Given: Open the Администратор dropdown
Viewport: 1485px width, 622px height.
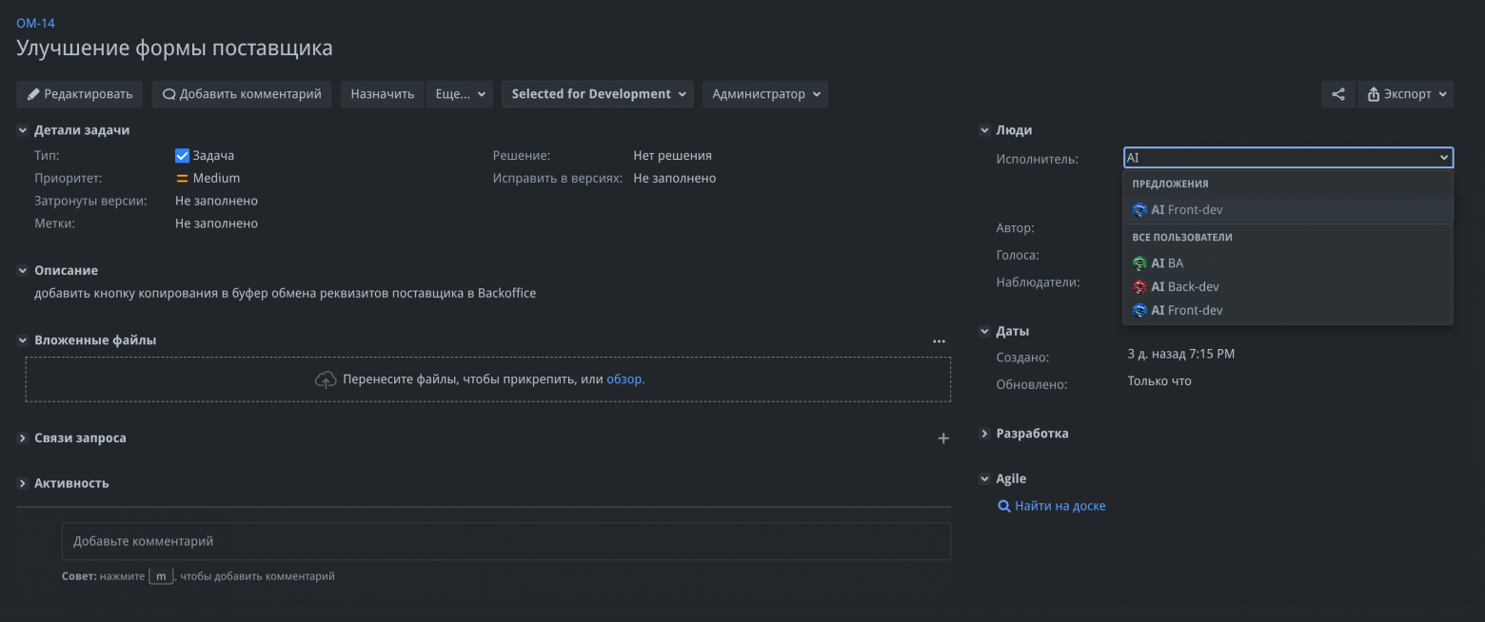Looking at the screenshot, I should (x=765, y=94).
